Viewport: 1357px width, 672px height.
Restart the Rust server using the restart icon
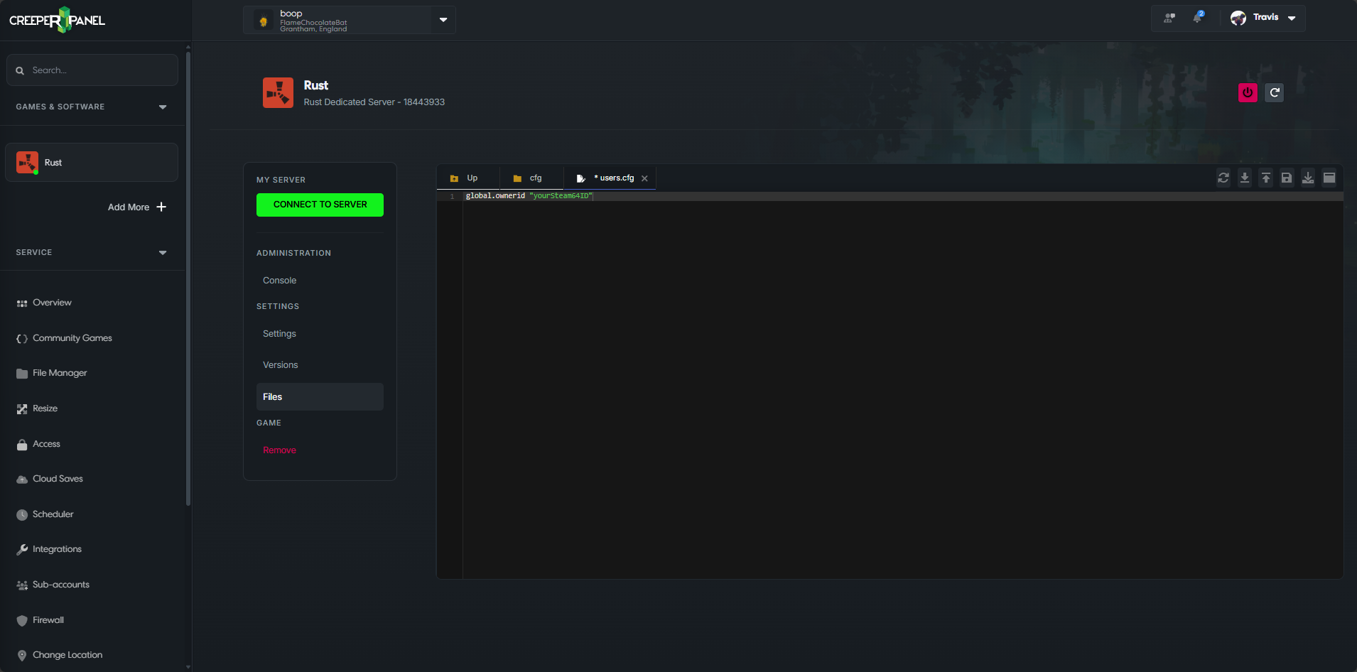[x=1275, y=92]
